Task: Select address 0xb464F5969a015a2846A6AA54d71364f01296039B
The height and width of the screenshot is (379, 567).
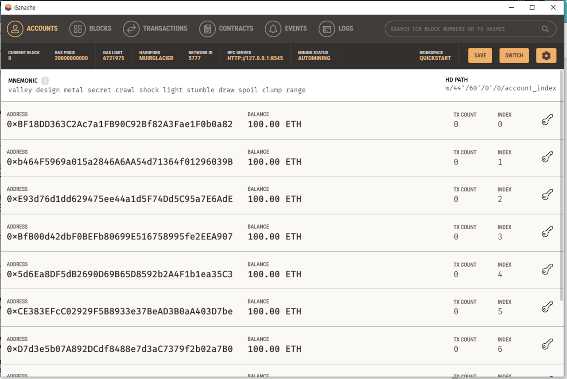Action: [120, 162]
